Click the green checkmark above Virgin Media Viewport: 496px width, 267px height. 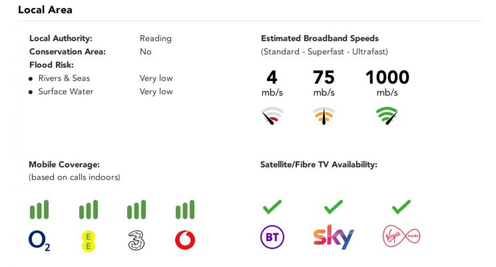click(x=401, y=207)
